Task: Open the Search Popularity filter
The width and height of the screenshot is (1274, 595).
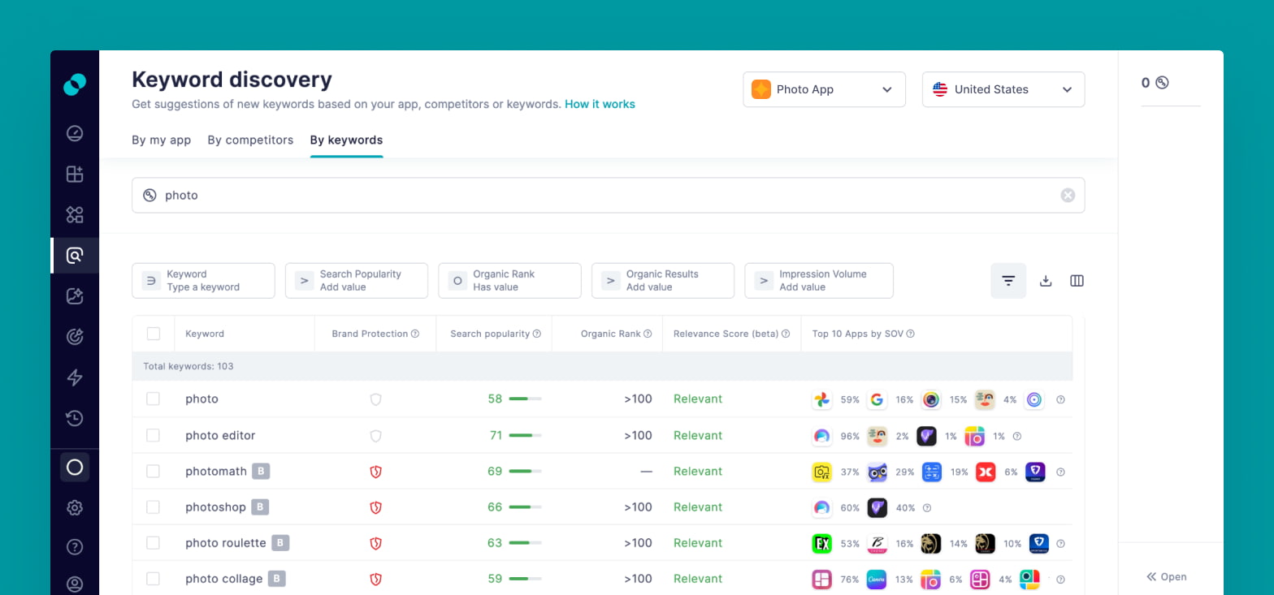Action: [356, 281]
